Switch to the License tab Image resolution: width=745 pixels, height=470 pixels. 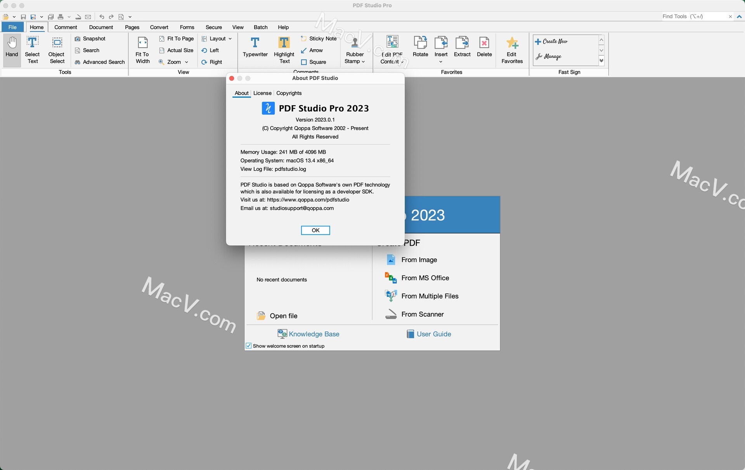click(x=262, y=94)
